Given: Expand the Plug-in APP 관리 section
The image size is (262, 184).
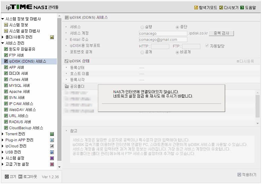Looking at the screenshot, I should pos(2,140).
